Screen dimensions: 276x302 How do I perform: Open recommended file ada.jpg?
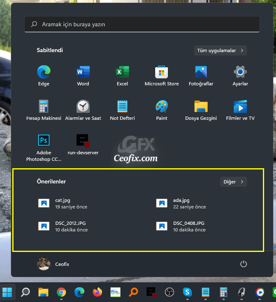point(181,204)
